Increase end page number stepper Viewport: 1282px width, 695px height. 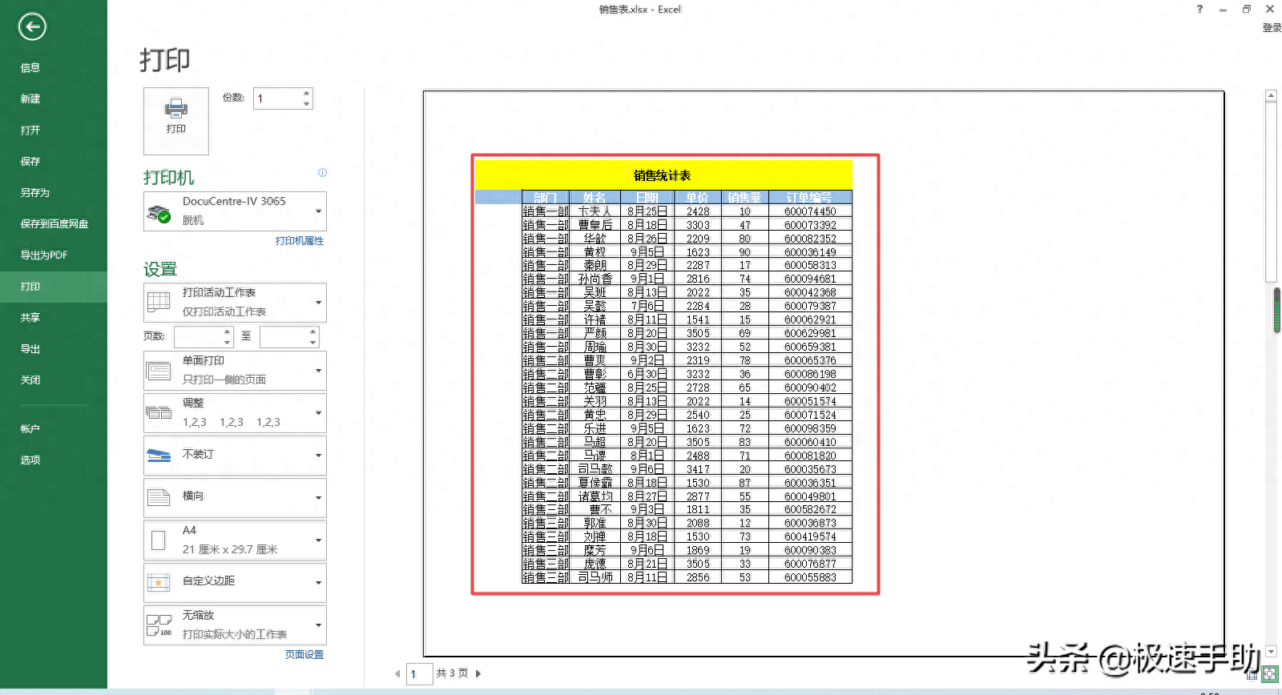[x=312, y=331]
